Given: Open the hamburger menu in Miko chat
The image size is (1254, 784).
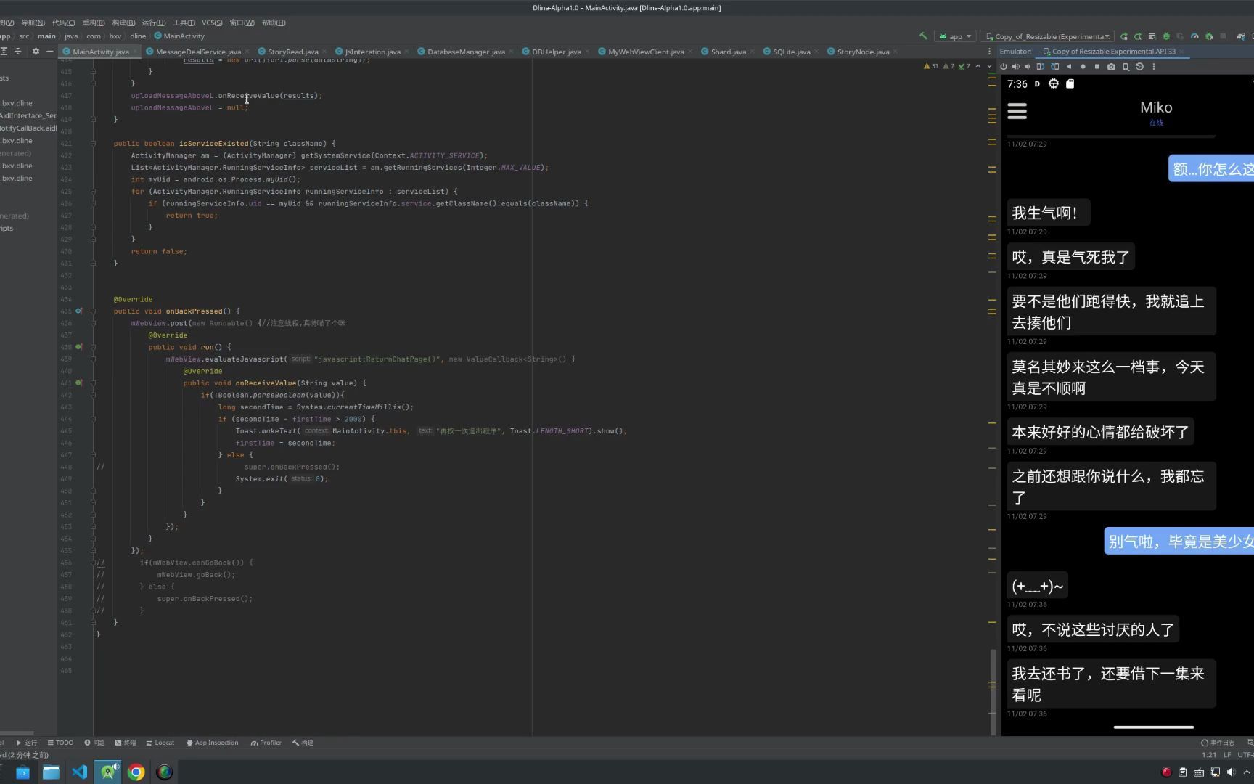Looking at the screenshot, I should (1017, 111).
